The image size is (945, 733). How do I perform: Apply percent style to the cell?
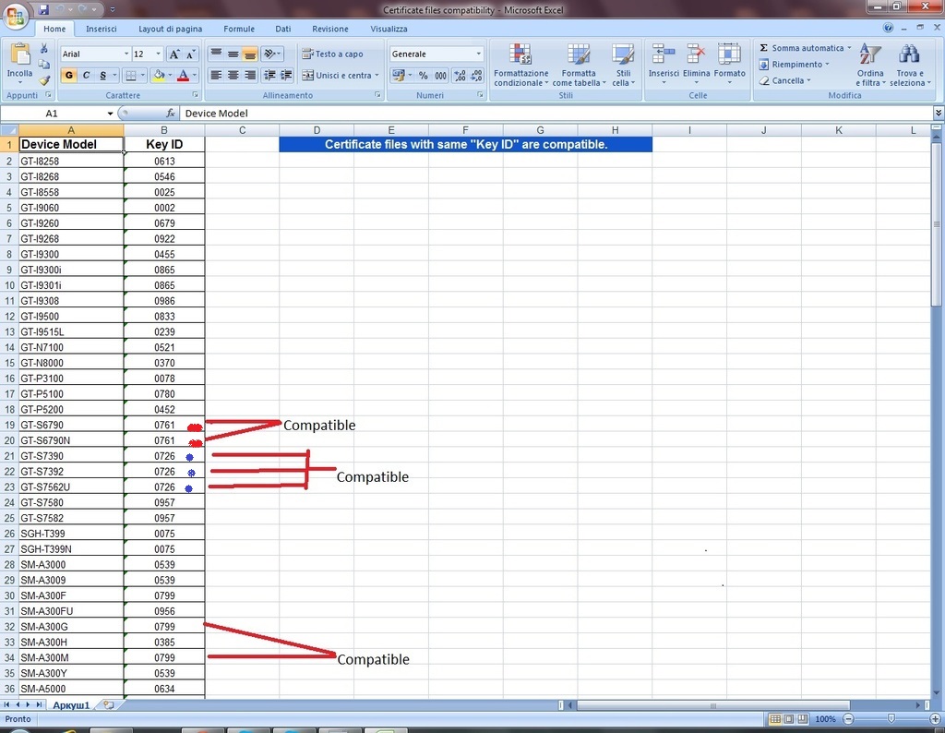pos(424,76)
